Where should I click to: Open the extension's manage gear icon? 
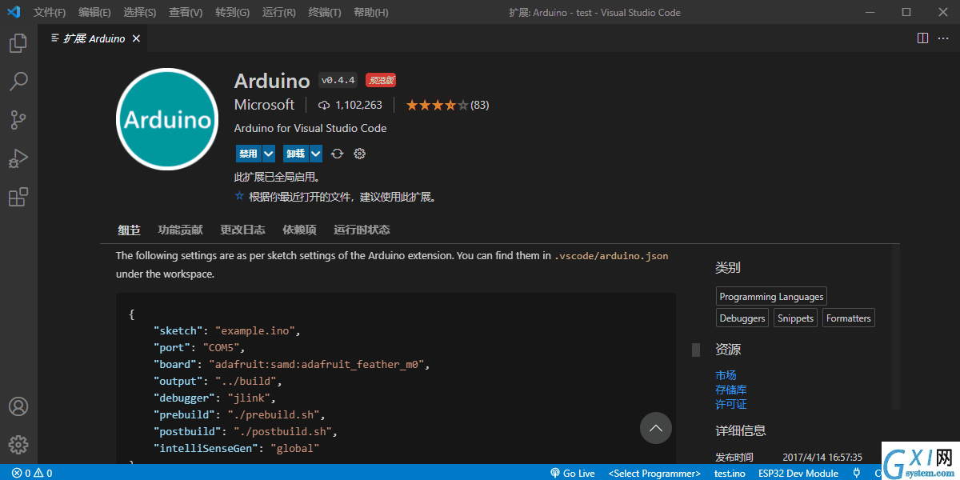[x=359, y=154]
